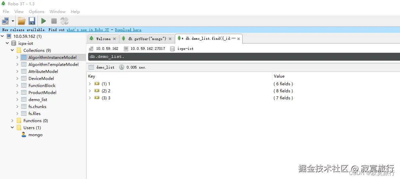
Task: Close the Welcome tab
Action: coord(114,39)
